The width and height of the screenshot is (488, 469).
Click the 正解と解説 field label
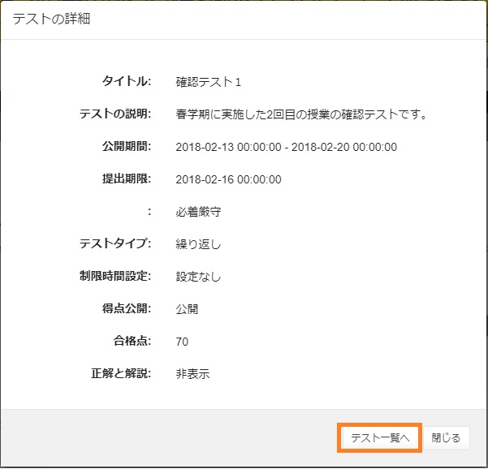120,373
